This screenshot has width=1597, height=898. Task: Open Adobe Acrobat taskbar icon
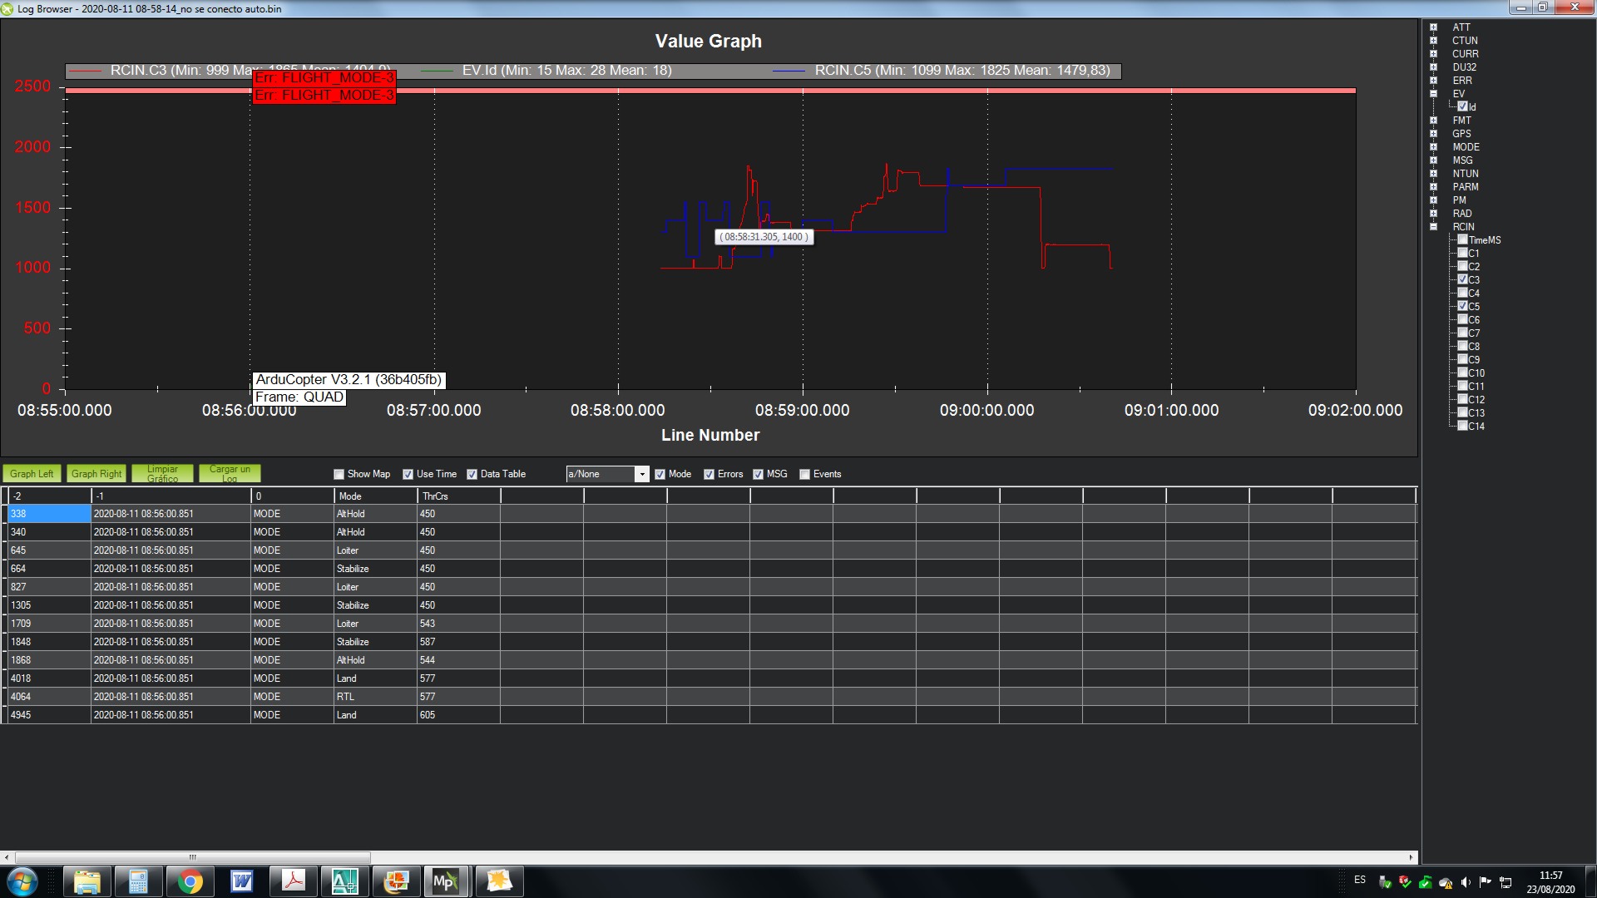[294, 881]
